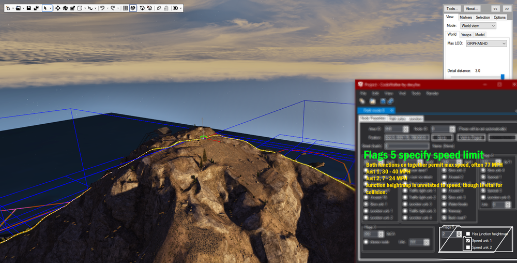
Task: Toggle the Freeway flag checkbox
Action: pyautogui.click(x=444, y=211)
